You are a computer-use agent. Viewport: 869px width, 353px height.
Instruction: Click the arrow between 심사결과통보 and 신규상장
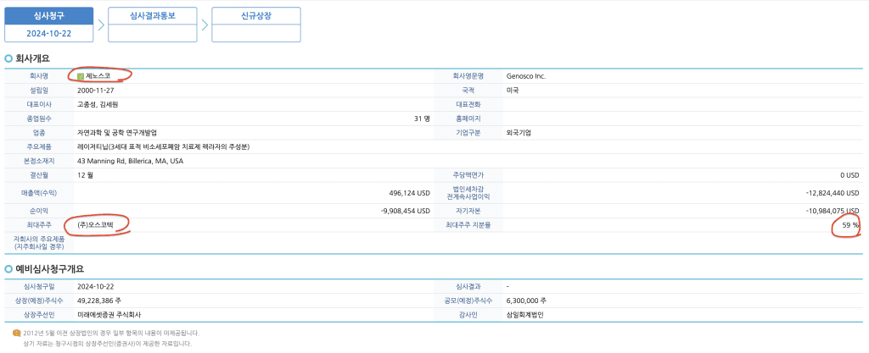pos(204,25)
